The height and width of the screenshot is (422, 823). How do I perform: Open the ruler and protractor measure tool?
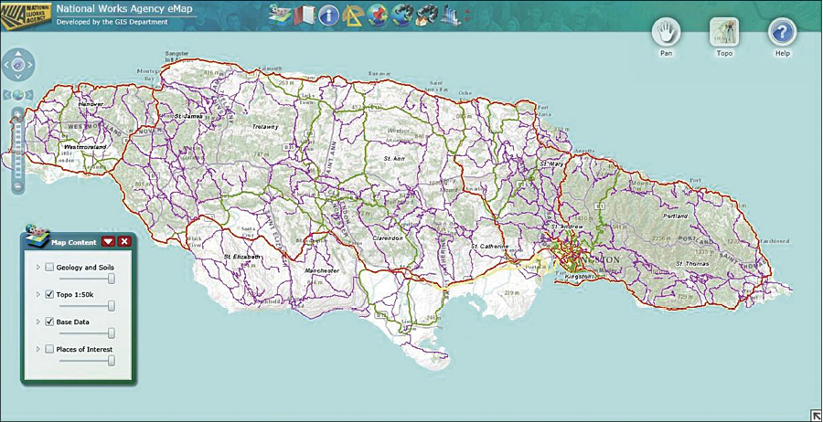(353, 16)
